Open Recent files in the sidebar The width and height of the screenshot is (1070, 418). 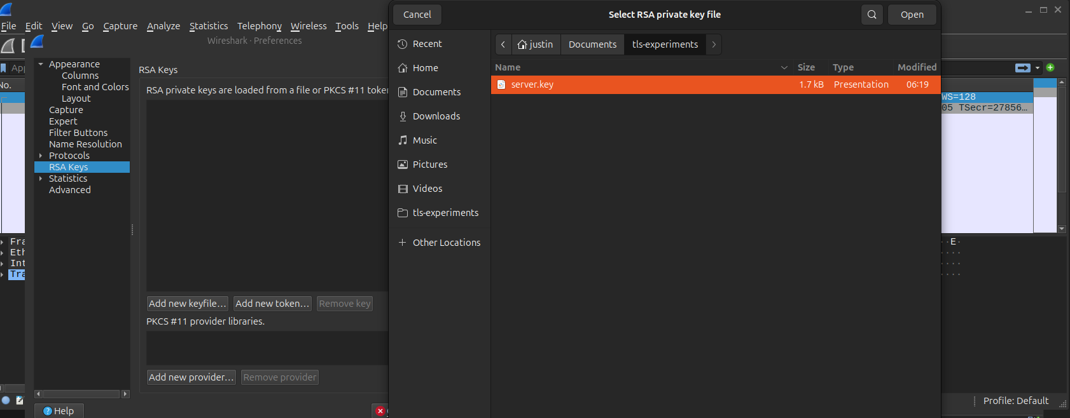coord(427,44)
